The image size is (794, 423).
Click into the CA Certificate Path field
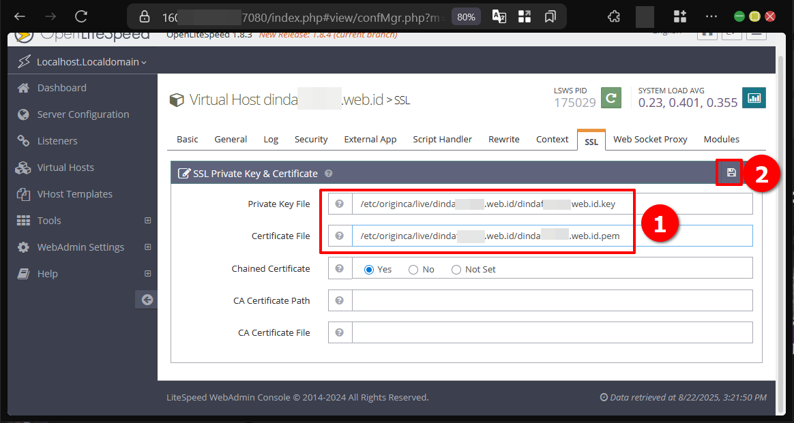[x=552, y=300]
